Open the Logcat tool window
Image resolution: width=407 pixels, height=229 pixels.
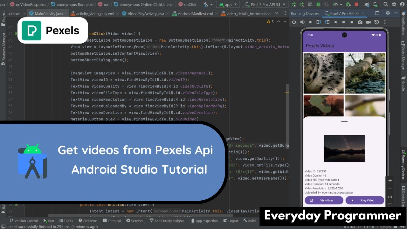pyautogui.click(x=230, y=221)
